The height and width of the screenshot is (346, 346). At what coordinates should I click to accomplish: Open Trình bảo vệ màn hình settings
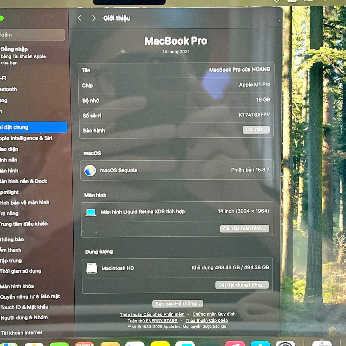coord(25,203)
